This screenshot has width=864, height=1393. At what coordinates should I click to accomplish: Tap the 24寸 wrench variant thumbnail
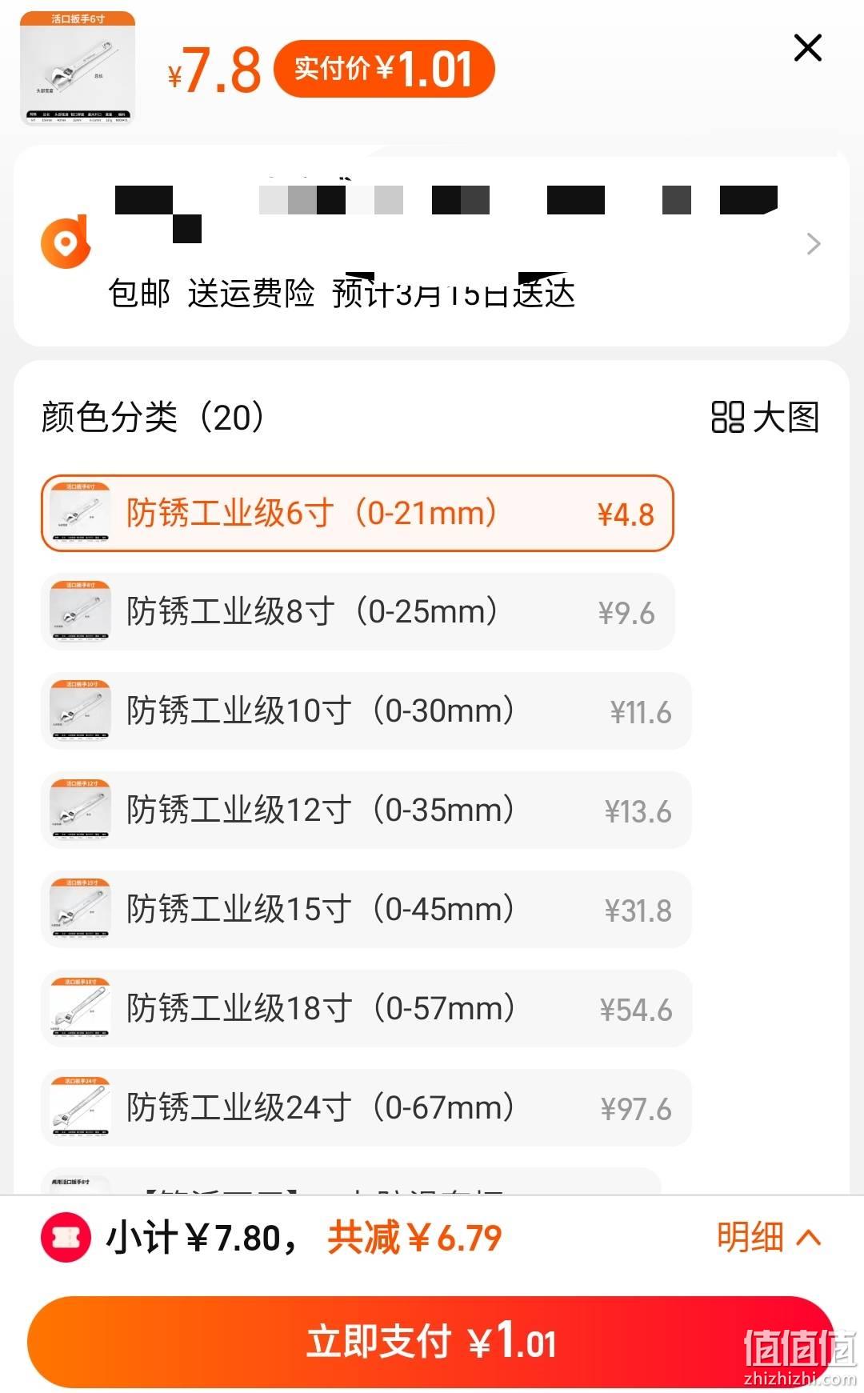pos(80,1108)
